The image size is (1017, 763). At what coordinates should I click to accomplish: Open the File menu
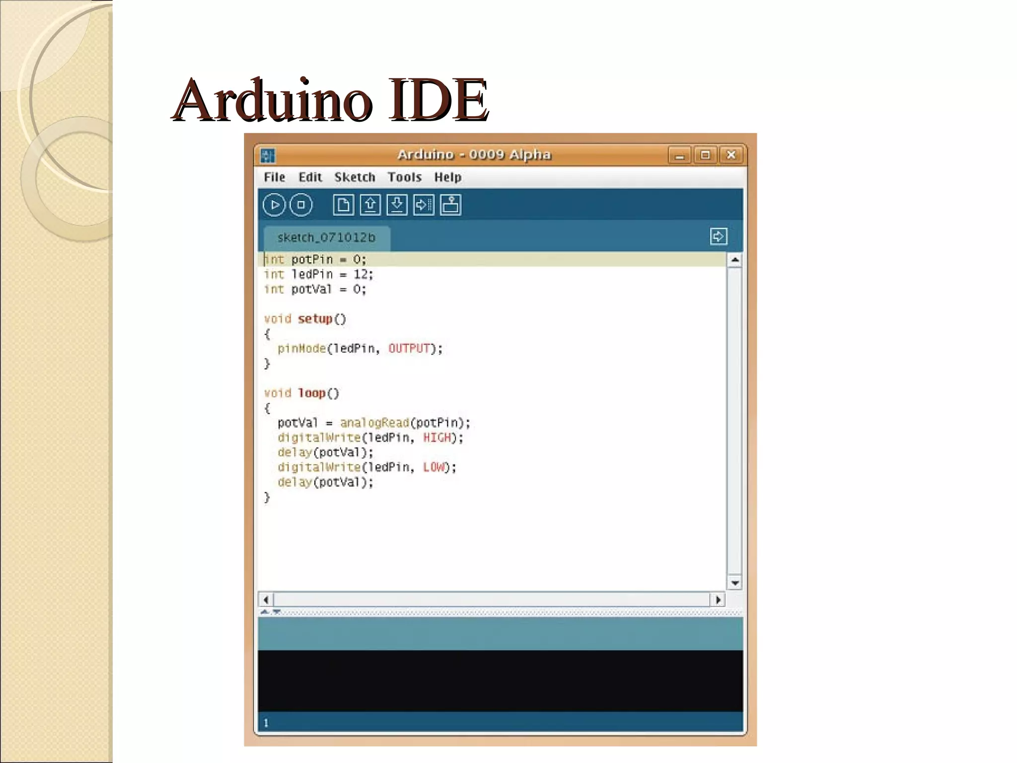coord(275,177)
